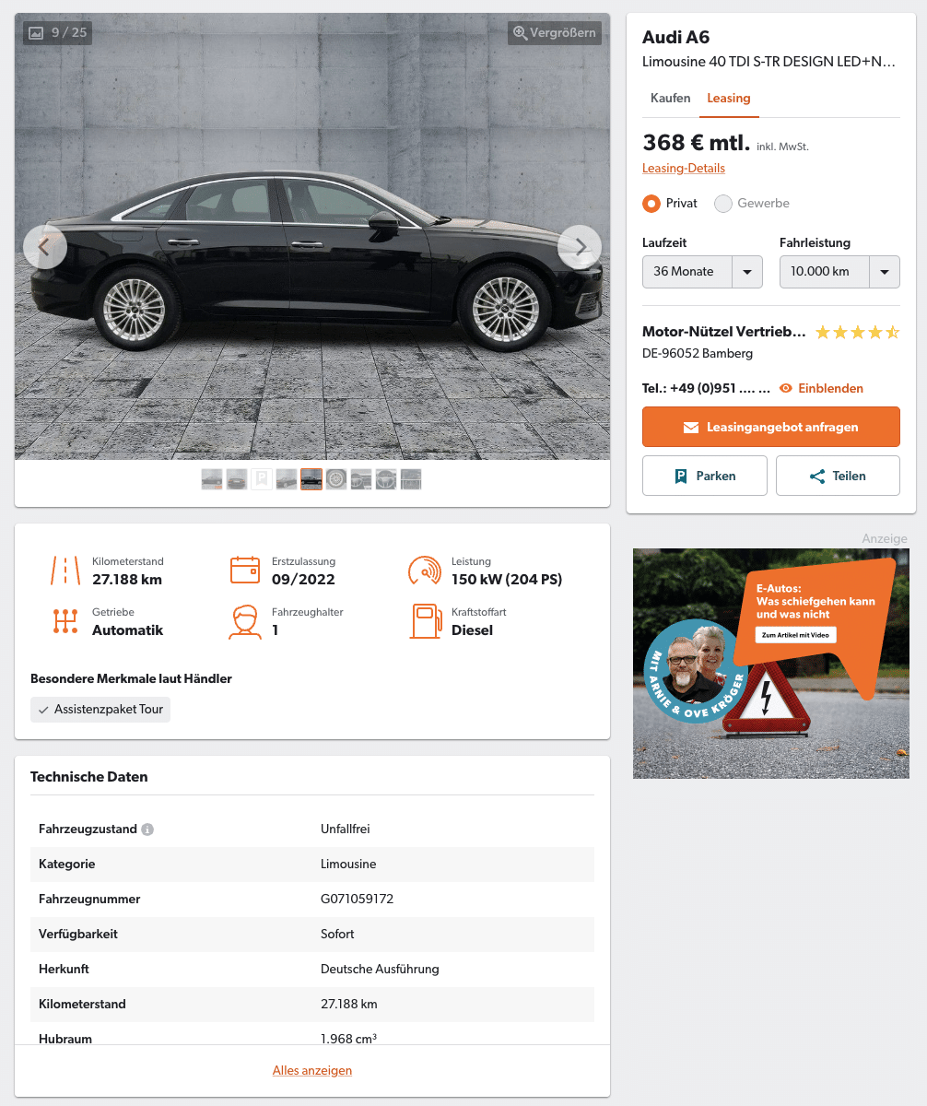Select the Privat radio button
The width and height of the screenshot is (927, 1106).
pyautogui.click(x=651, y=204)
